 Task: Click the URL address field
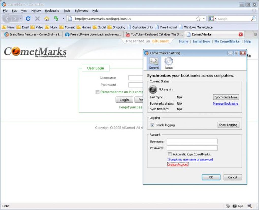click(x=135, y=19)
